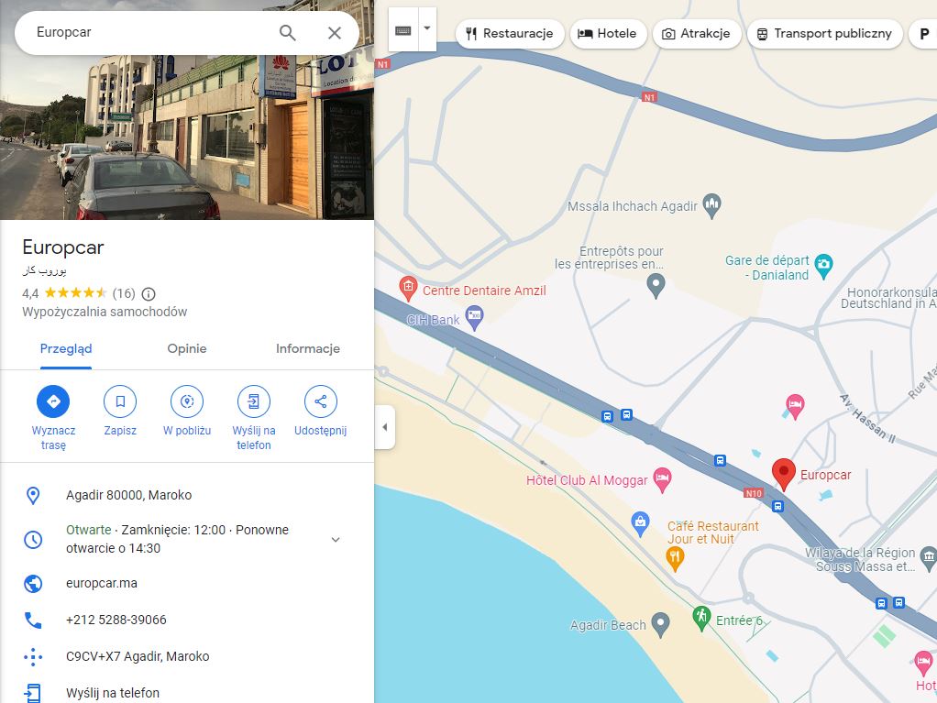Screen dimensions: 937x703
Task: Click the phone handset icon
Action: (x=33, y=621)
